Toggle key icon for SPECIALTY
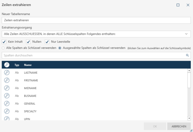This screenshot has width=193, height=132. [x=7, y=111]
